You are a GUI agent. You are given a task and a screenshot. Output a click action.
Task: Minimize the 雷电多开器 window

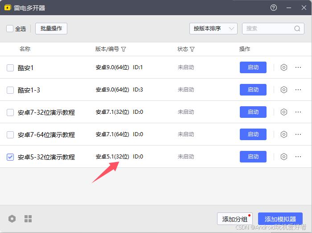(x=289, y=8)
